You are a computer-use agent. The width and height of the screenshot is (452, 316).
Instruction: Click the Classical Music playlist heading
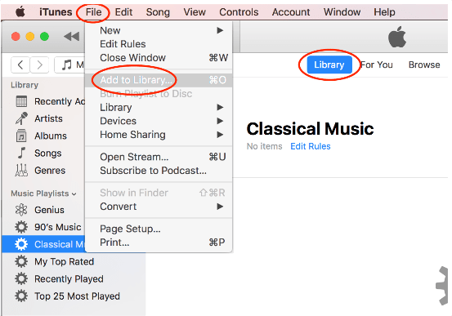click(310, 128)
